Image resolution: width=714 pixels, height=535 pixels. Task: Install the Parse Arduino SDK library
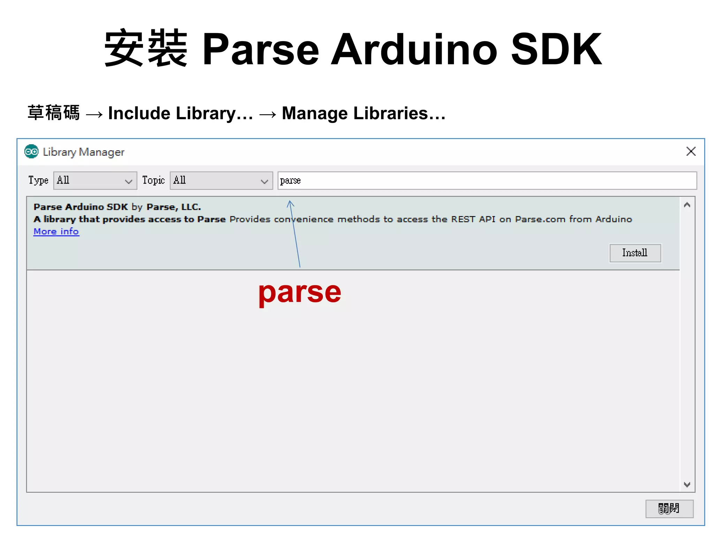coord(635,253)
